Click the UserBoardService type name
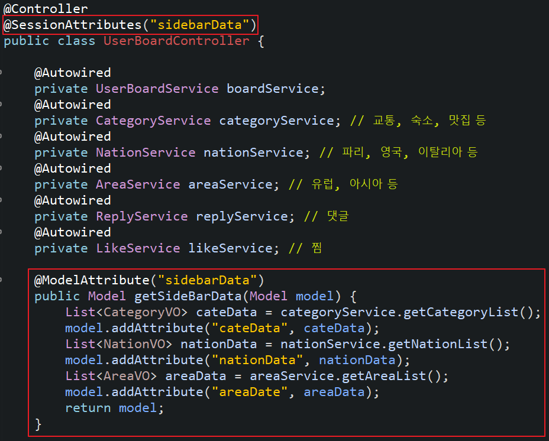Viewport: 549px width, 441px height. click(157, 89)
